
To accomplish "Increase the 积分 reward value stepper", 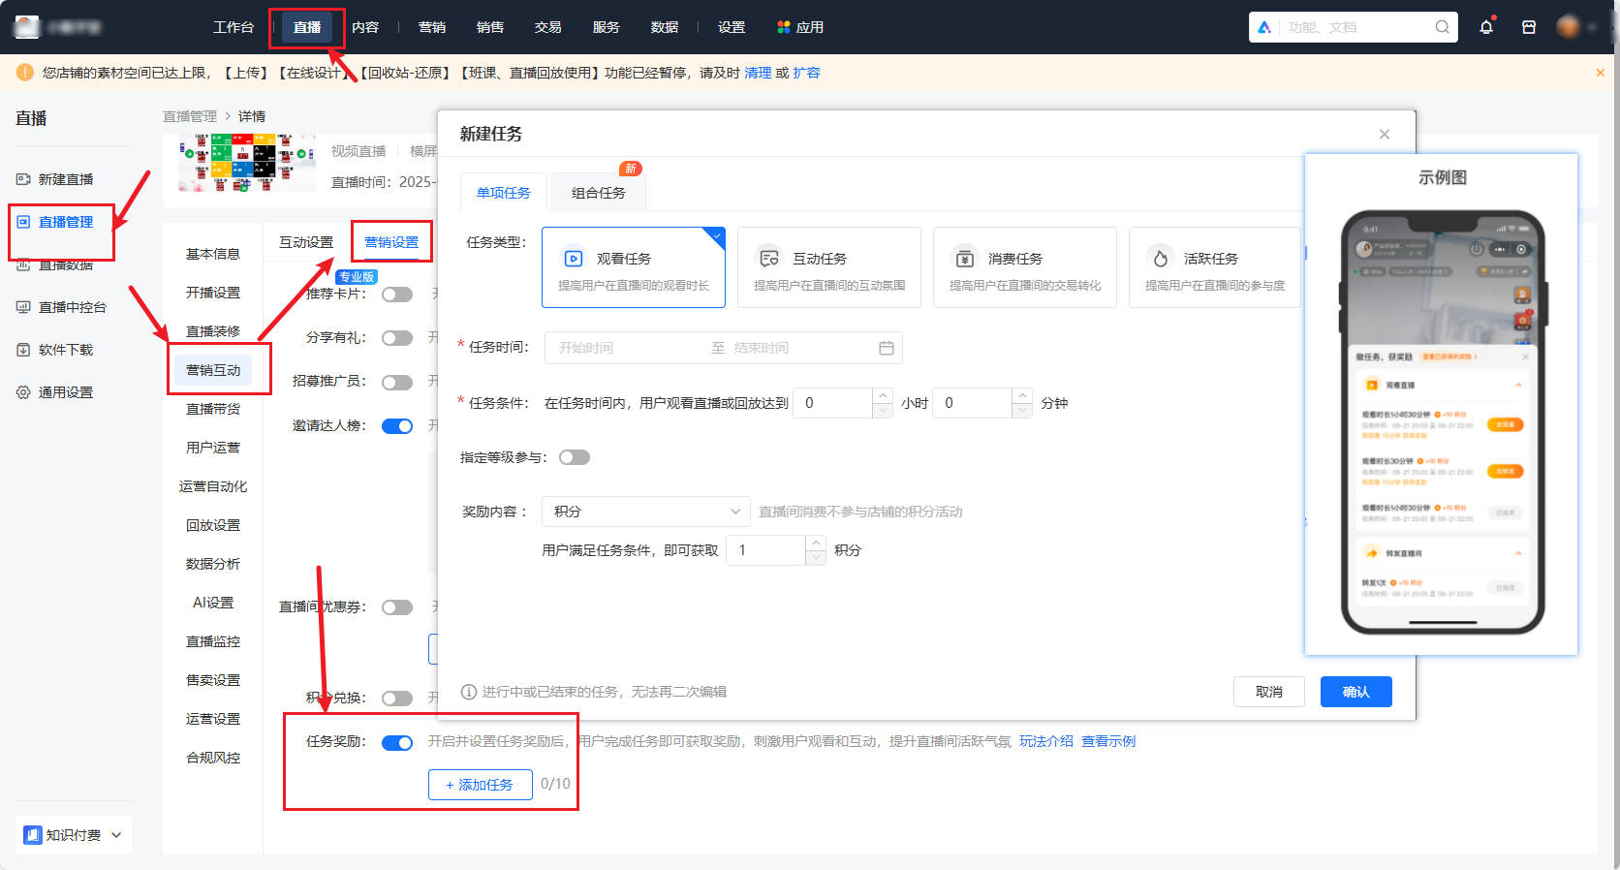I will (816, 544).
